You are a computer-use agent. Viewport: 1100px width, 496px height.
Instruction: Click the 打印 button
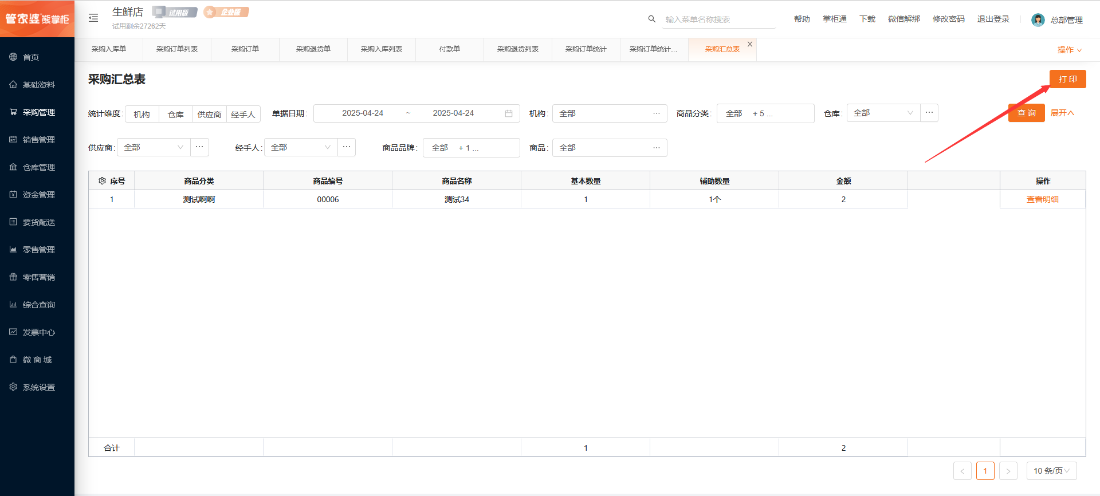pos(1068,79)
